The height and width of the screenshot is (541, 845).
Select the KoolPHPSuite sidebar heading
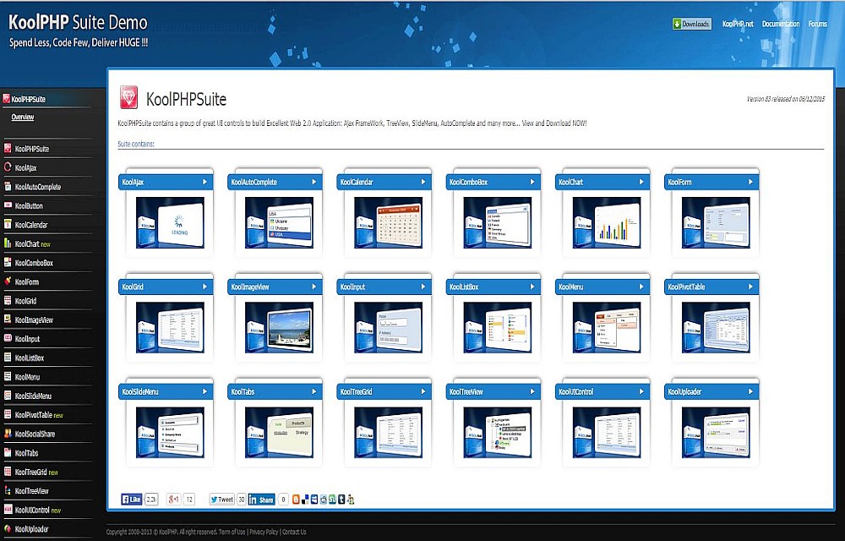click(28, 99)
